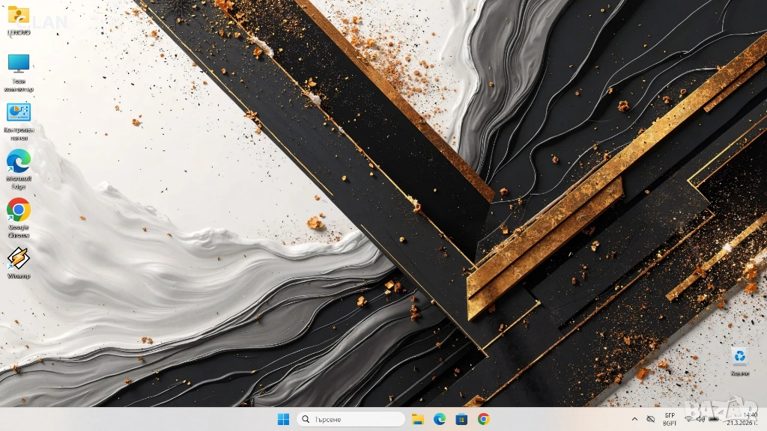Open the Control Panel desktop shortcut

(x=18, y=112)
